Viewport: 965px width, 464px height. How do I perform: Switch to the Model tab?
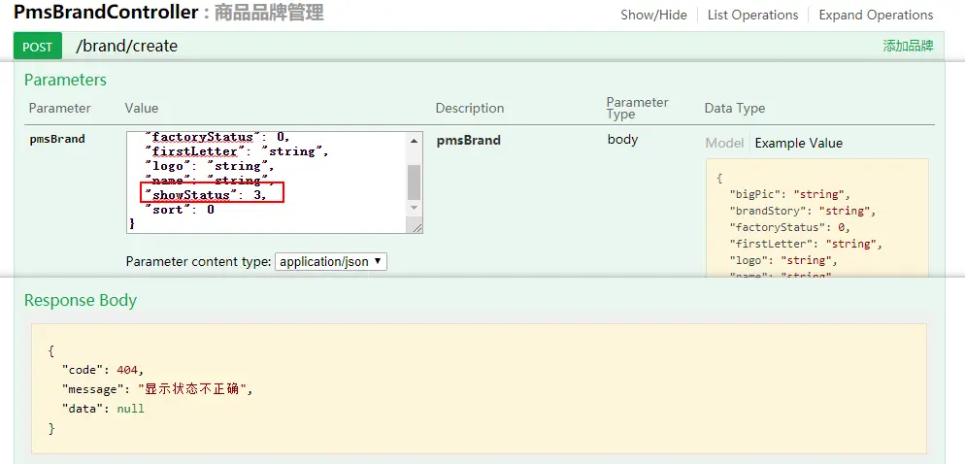724,143
